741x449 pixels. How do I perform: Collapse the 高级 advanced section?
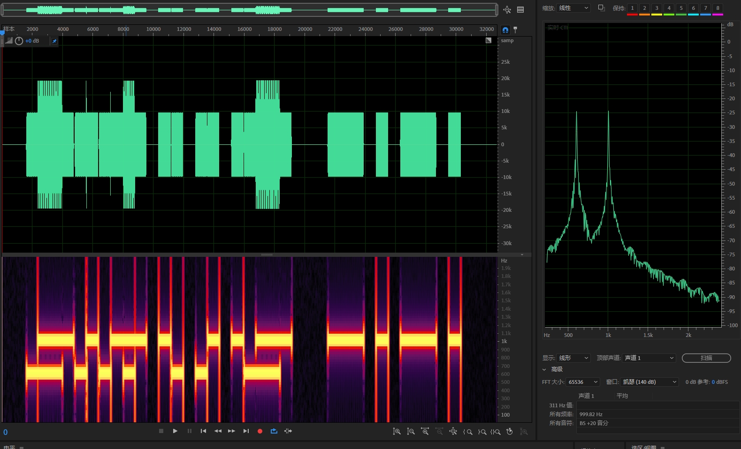tap(544, 369)
